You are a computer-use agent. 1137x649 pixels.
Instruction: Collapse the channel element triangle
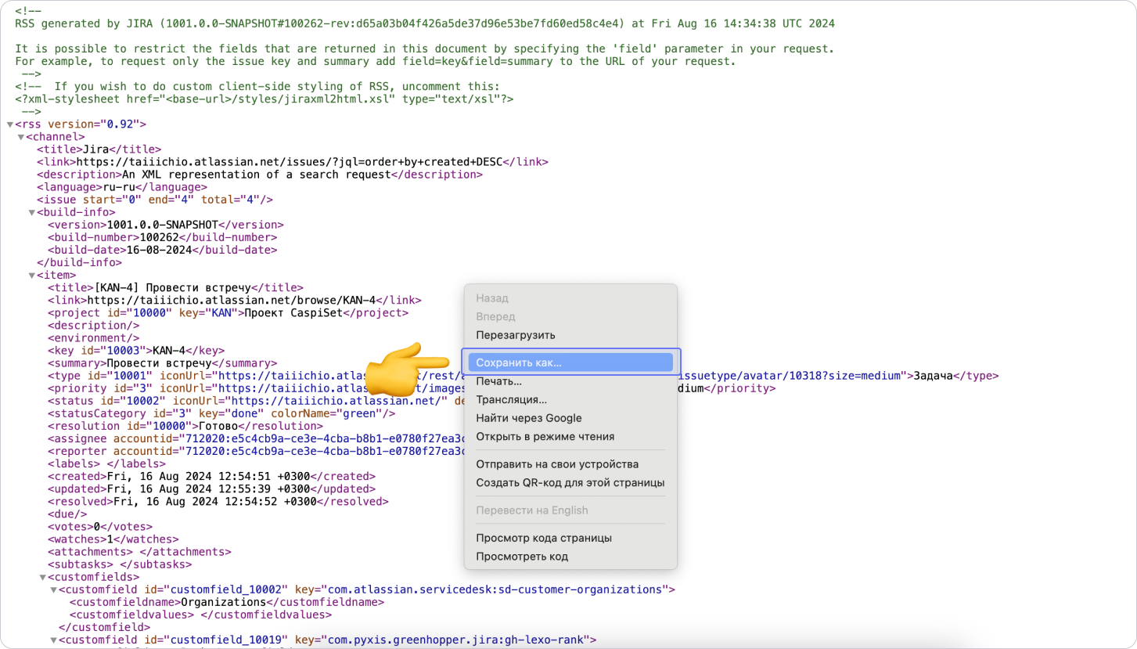click(x=21, y=137)
